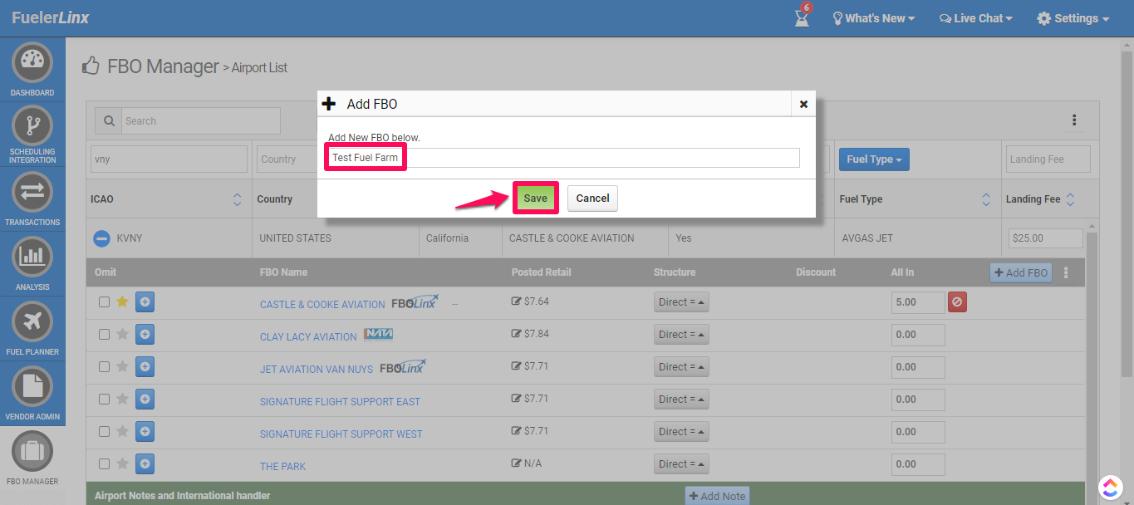Open Structure dropdown for Jet Aviation Van Nuys
Screen dimensions: 1134x505
click(681, 367)
